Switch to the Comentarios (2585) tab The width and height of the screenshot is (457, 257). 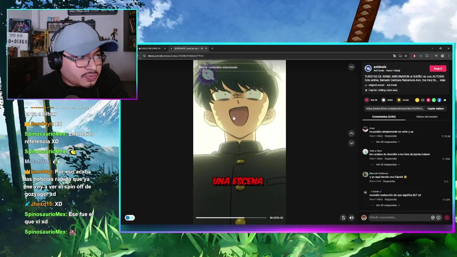point(384,117)
